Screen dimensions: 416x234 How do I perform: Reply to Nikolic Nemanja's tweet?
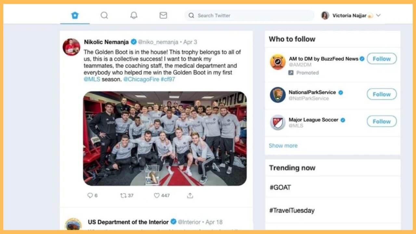coord(90,195)
